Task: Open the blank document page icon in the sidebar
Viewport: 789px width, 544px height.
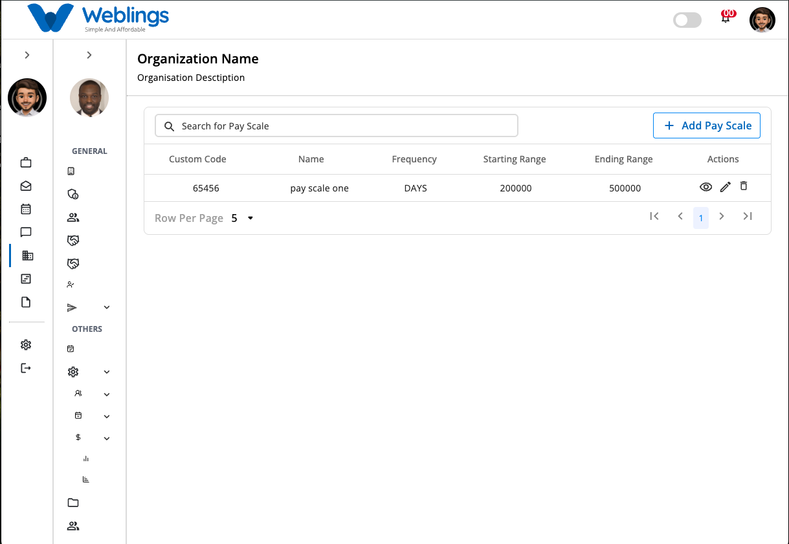Action: coord(26,302)
